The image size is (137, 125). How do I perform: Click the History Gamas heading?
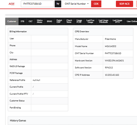pos(18,121)
